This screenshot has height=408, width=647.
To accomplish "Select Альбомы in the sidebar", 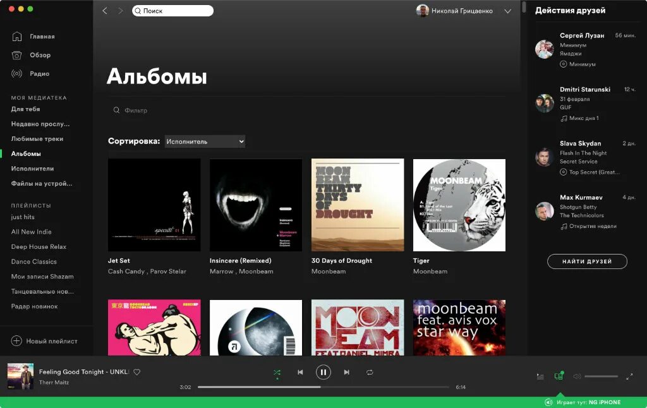I will click(x=26, y=153).
